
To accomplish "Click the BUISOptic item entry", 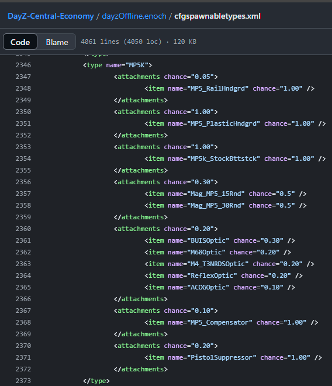I will point(220,240).
